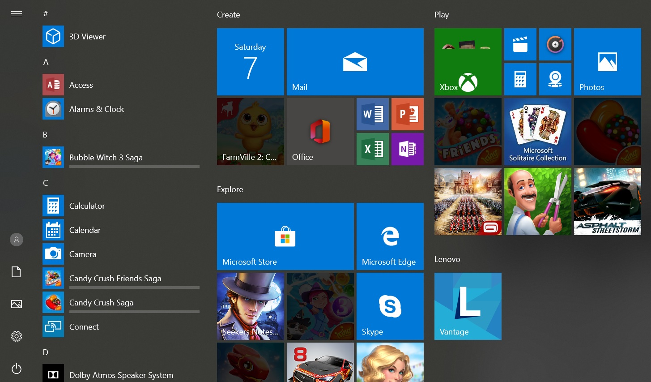Open the Microsoft Store tile
The image size is (651, 382).
285,236
